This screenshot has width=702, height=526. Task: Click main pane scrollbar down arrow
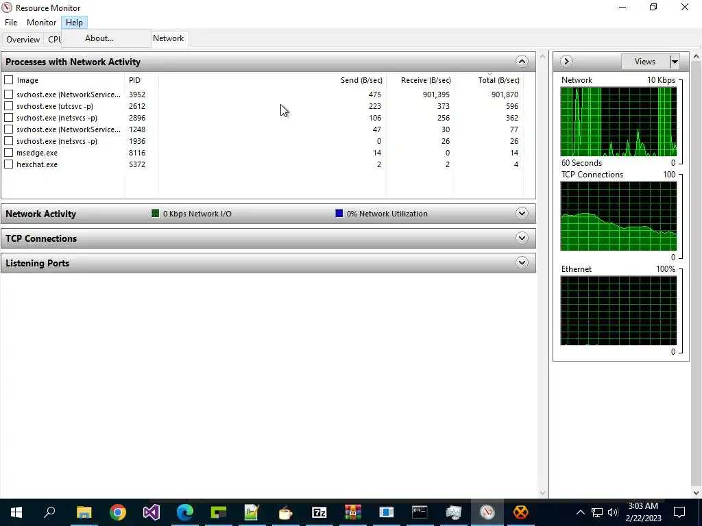(543, 493)
